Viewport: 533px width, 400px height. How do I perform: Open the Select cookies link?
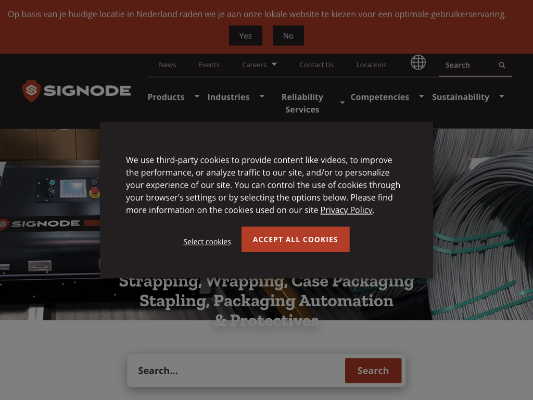click(207, 242)
